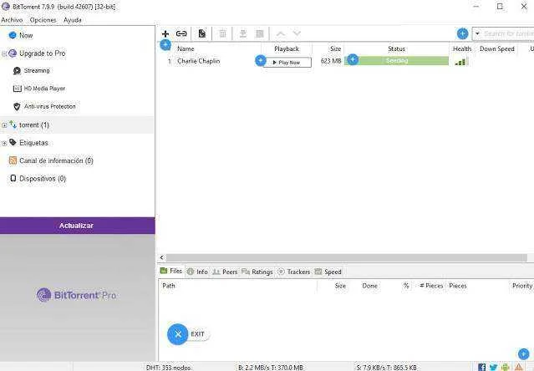Click the DHT: 353 nodos status
Image resolution: width=534 pixels, height=371 pixels.
[169, 368]
